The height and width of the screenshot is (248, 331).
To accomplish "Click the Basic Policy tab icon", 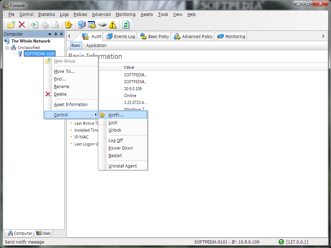I will coord(143,36).
